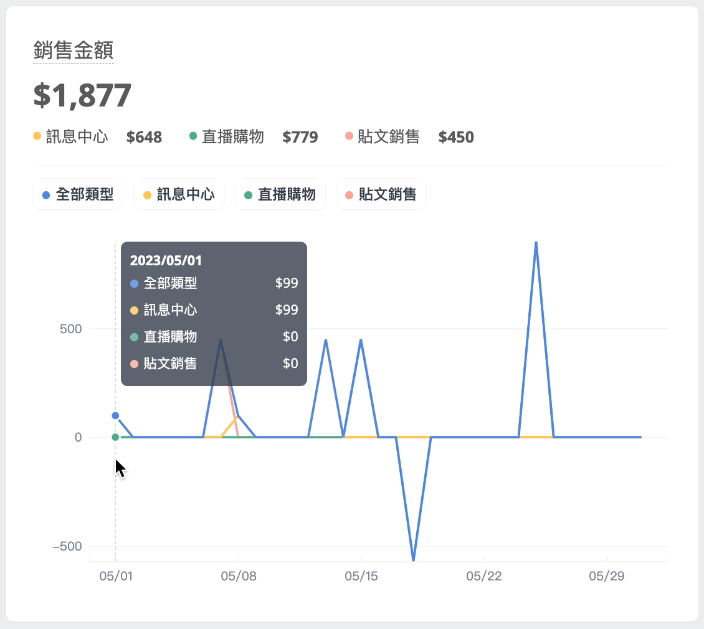Click the 05/08 x-axis label
Viewport: 704px width, 629px height.
239,576
